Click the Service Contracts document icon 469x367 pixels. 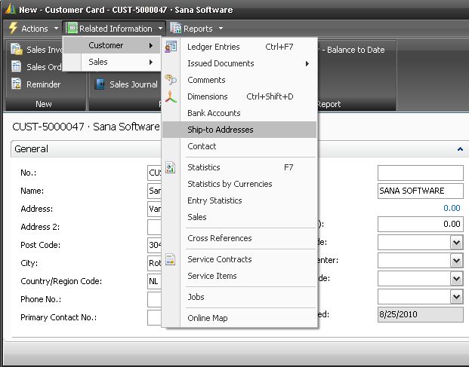[x=171, y=259]
